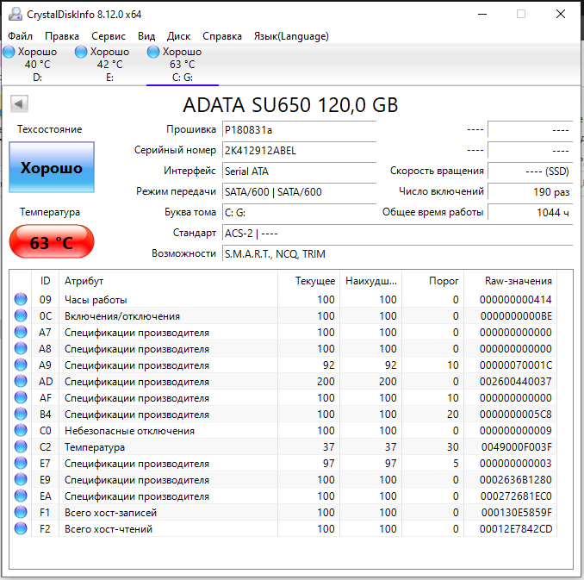584x580 pixels.
Task: Click the status orb of attribute E7
Action: coord(21,463)
